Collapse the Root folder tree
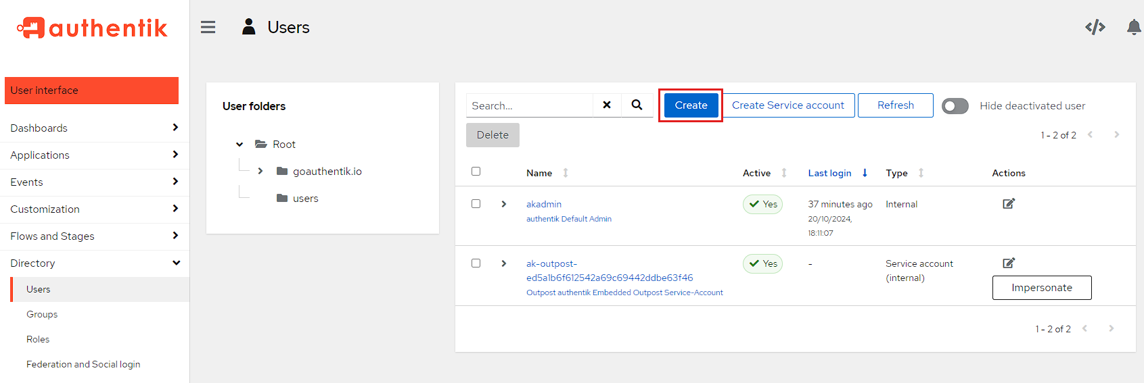1144x383 pixels. [239, 145]
